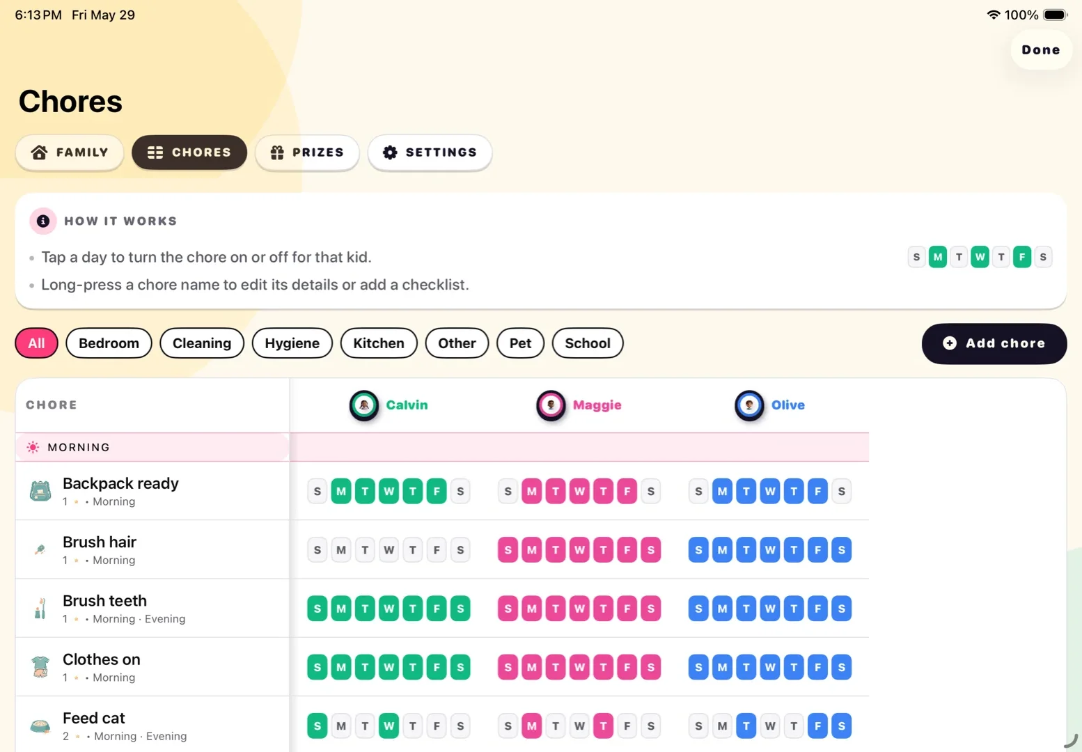The height and width of the screenshot is (752, 1082).
Task: Switch to the Chores tab
Action: click(189, 152)
